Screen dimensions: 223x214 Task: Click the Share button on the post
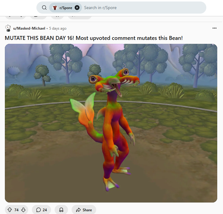point(84,210)
